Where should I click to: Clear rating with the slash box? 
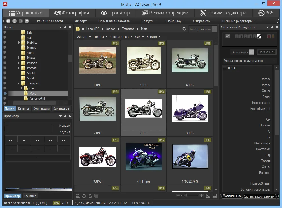point(259,36)
